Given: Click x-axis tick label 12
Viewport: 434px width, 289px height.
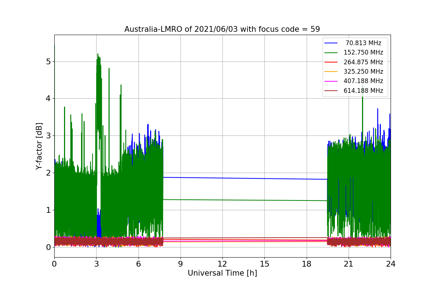Looking at the screenshot, I should point(222,264).
